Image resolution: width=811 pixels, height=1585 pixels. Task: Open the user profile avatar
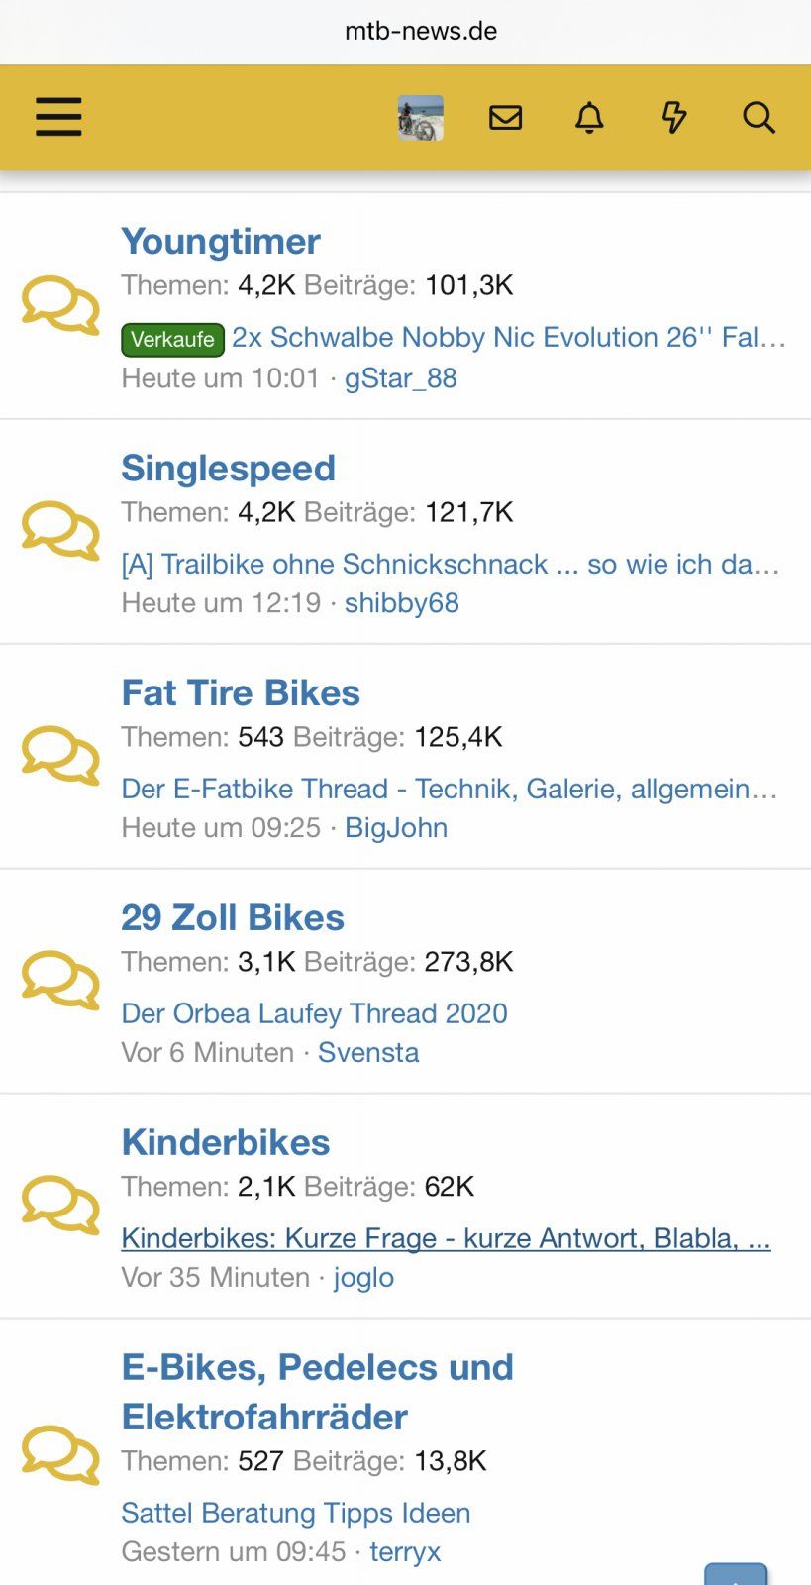(x=421, y=118)
